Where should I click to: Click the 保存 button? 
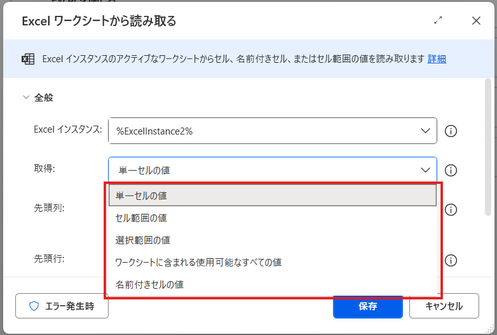pyautogui.click(x=367, y=306)
